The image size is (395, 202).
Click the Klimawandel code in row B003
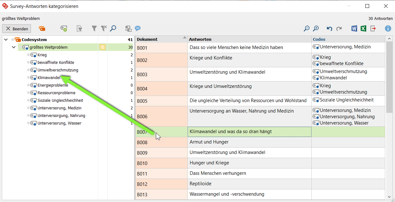(x=330, y=78)
